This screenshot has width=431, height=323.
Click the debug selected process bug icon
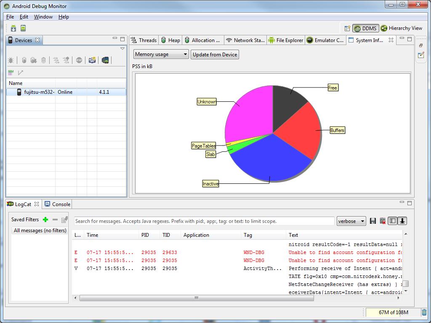11,60
